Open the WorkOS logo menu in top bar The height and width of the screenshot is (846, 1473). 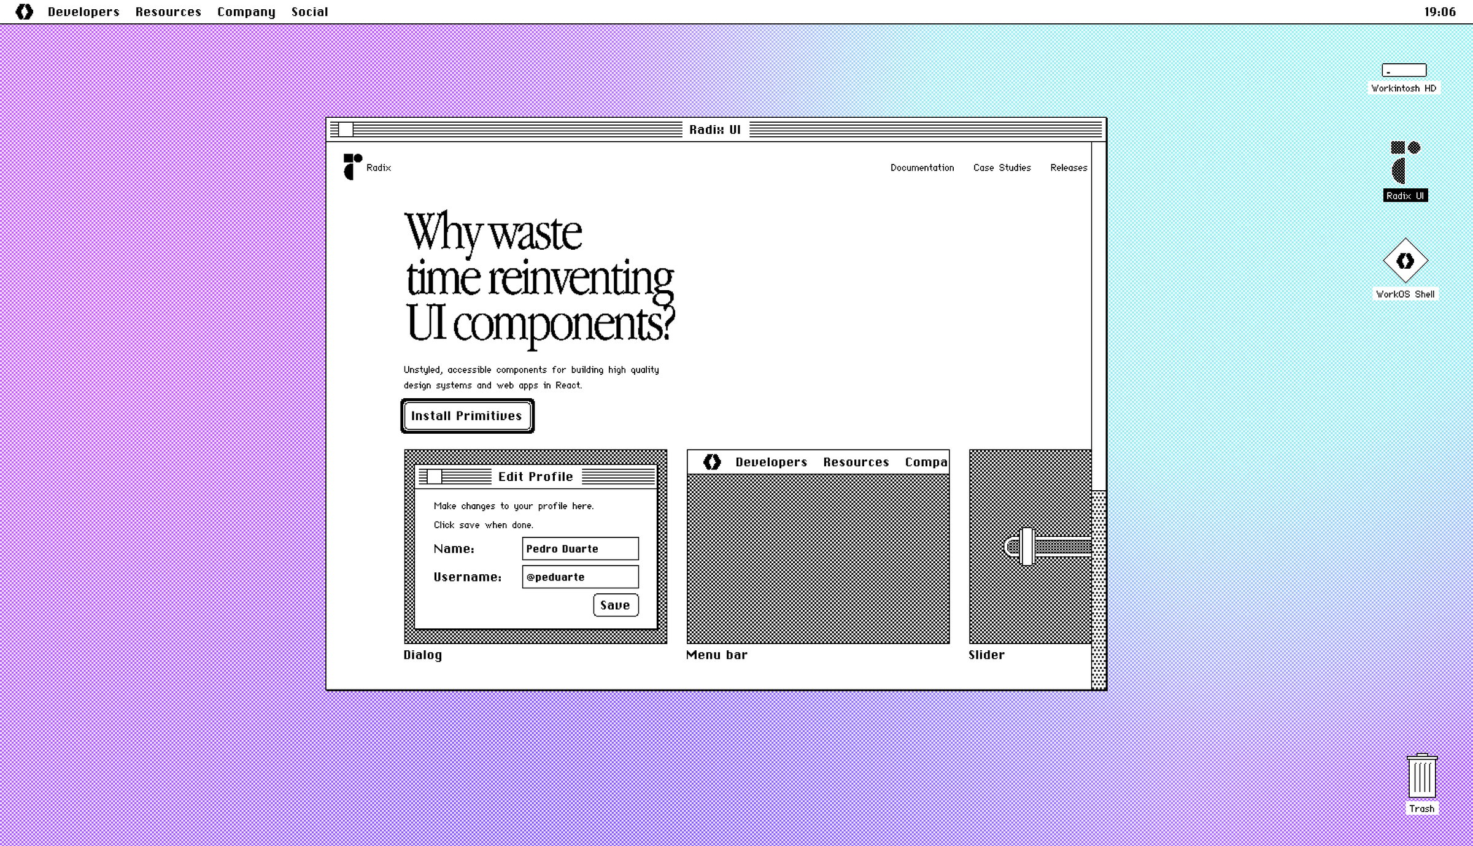[x=25, y=12]
